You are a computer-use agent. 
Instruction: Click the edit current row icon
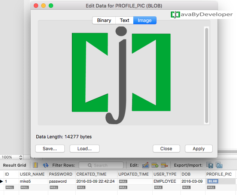pos(146,165)
